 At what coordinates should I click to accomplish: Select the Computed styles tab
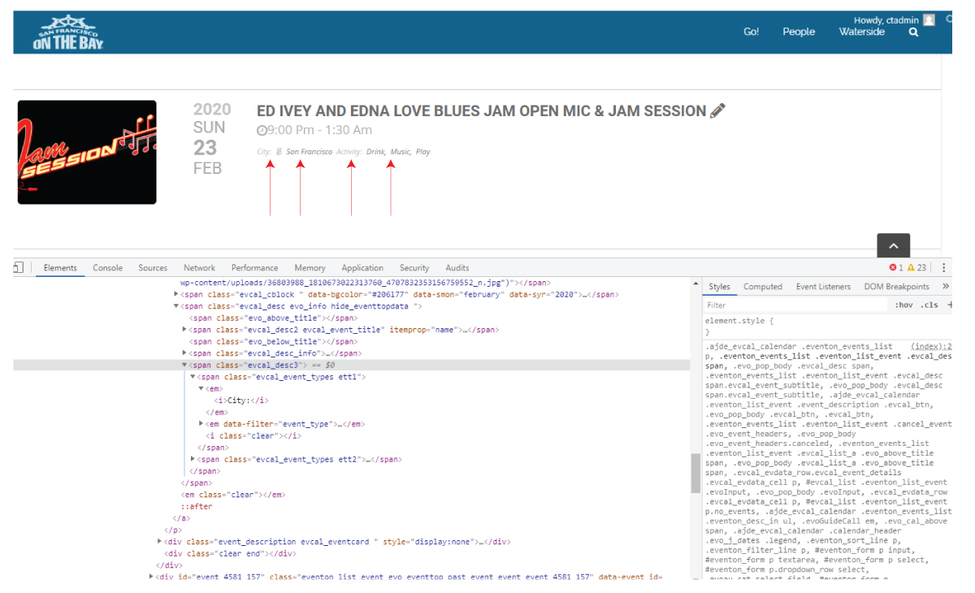[x=763, y=287]
